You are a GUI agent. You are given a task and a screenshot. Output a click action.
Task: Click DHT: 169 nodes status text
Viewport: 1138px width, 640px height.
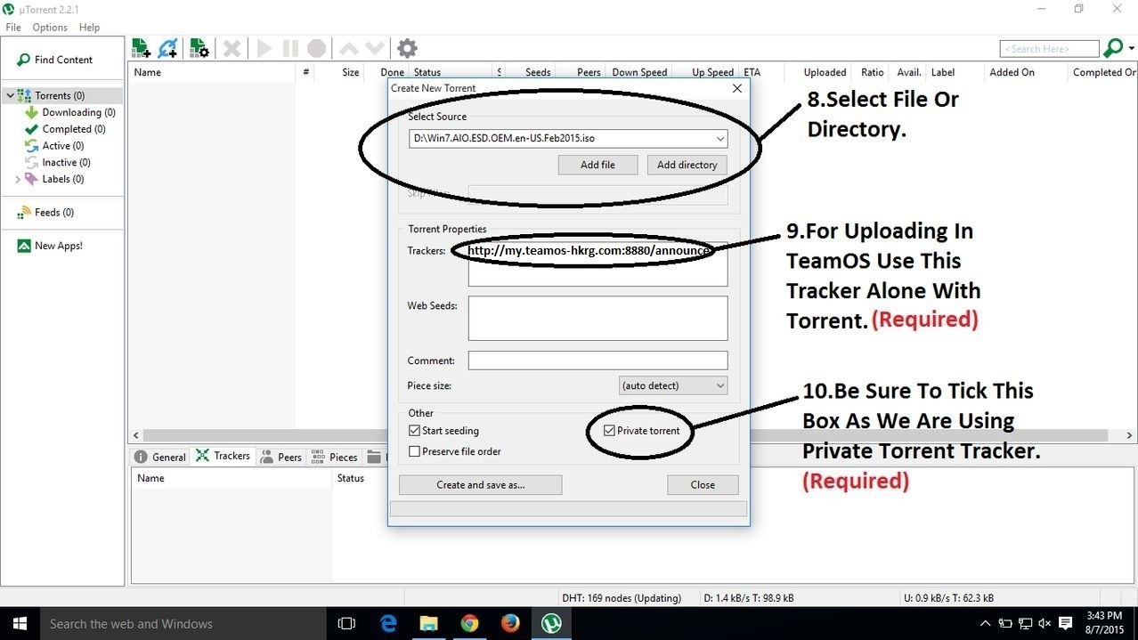[622, 598]
